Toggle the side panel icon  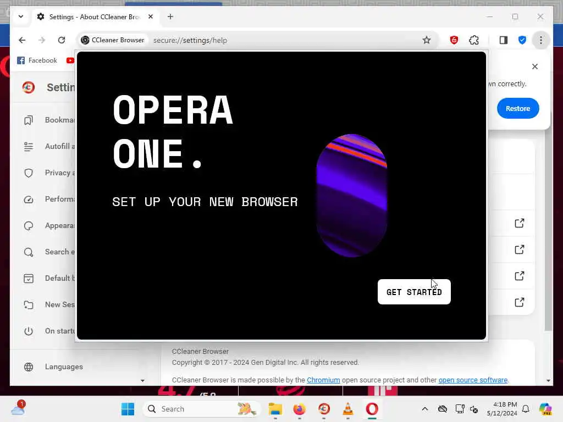coord(504,40)
